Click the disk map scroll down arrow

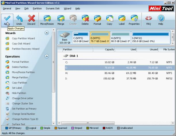[173, 43]
